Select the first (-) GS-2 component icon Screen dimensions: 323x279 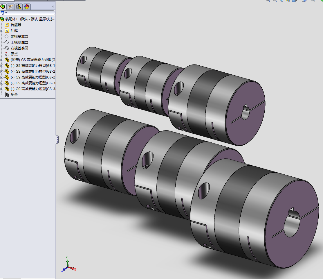(7, 71)
